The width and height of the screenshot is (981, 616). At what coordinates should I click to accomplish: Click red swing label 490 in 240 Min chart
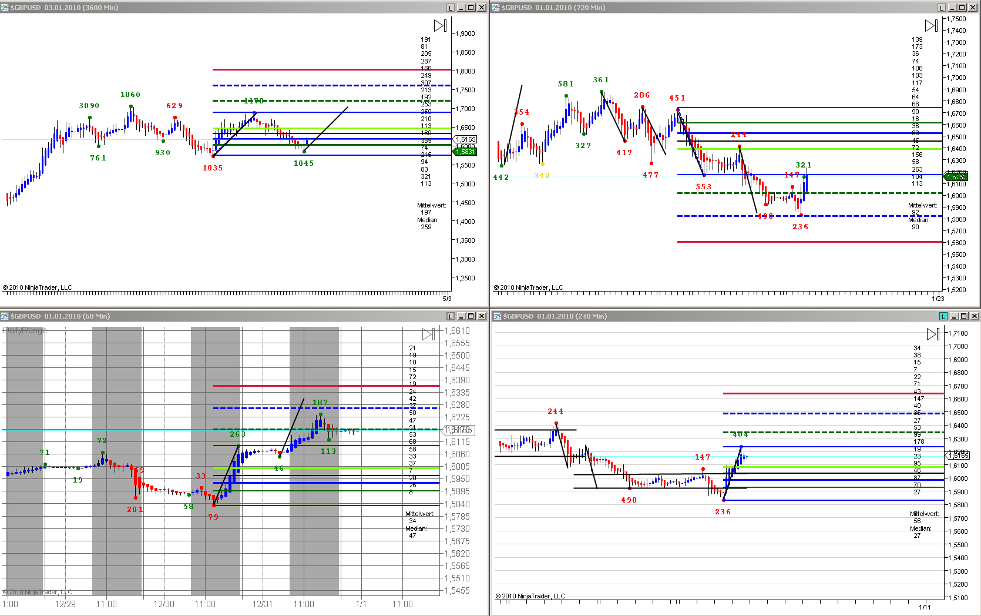[629, 500]
